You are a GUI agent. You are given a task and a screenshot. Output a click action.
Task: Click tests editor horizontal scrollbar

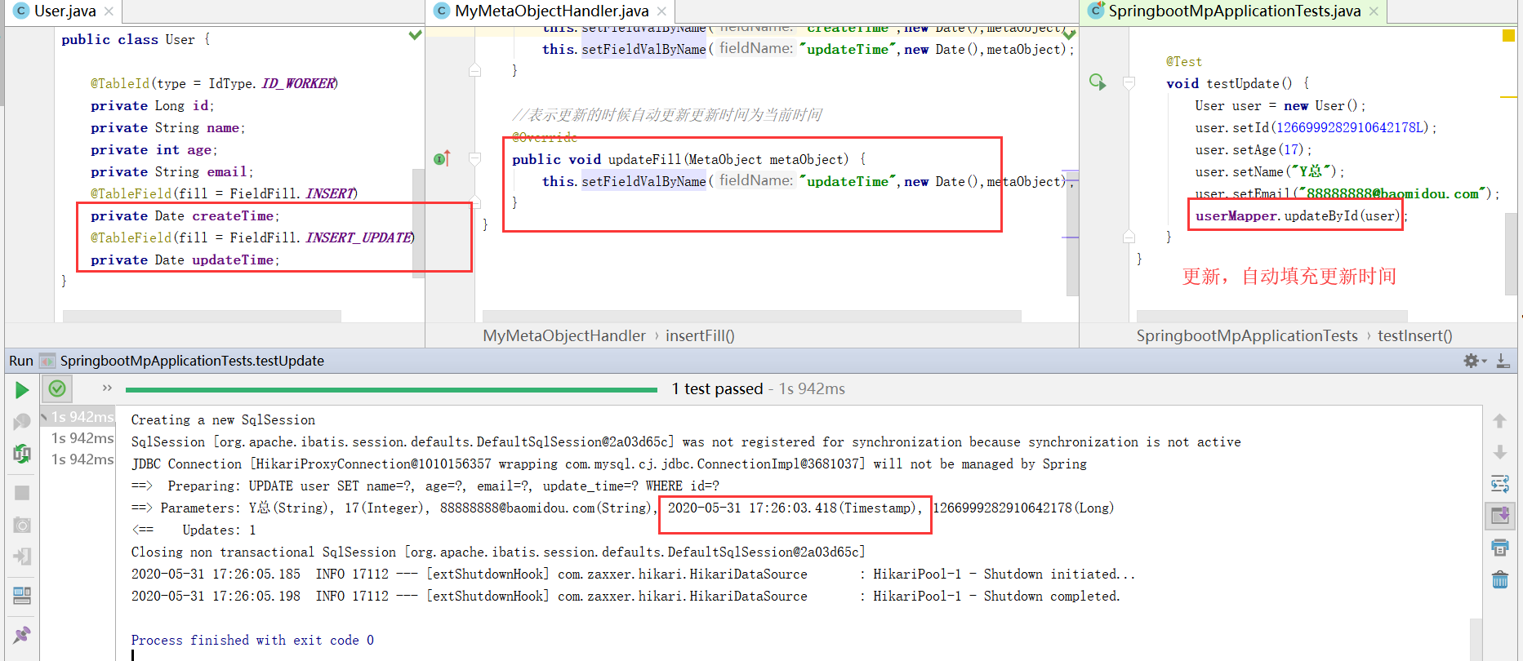pyautogui.click(x=1272, y=316)
